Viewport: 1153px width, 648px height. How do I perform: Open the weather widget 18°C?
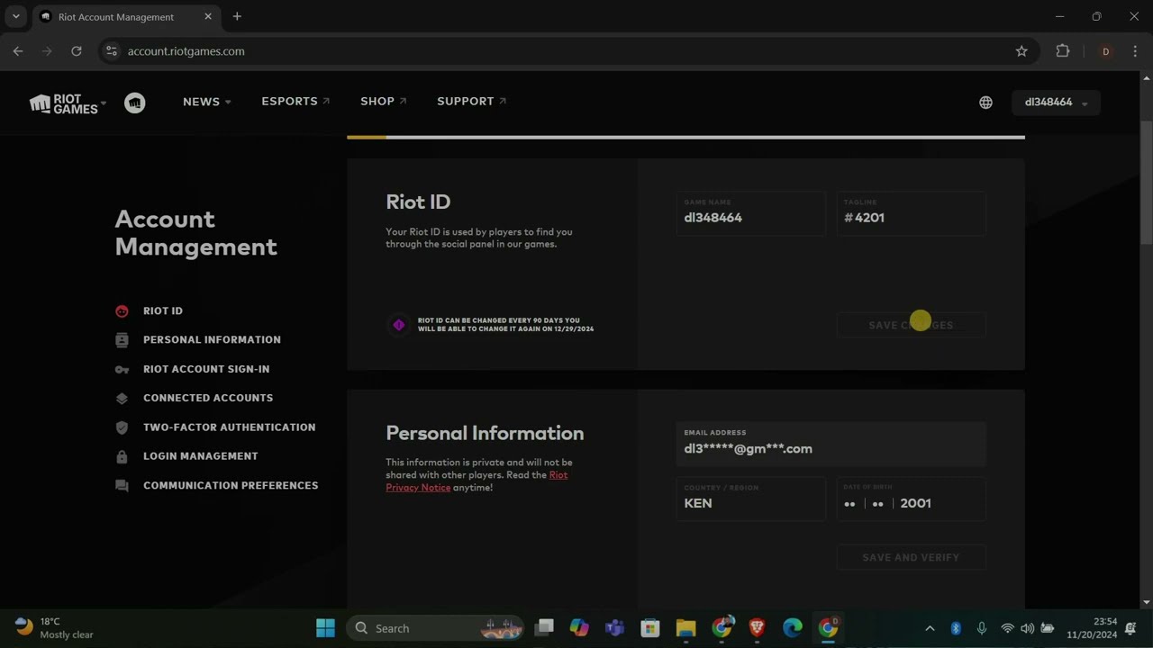tap(55, 628)
